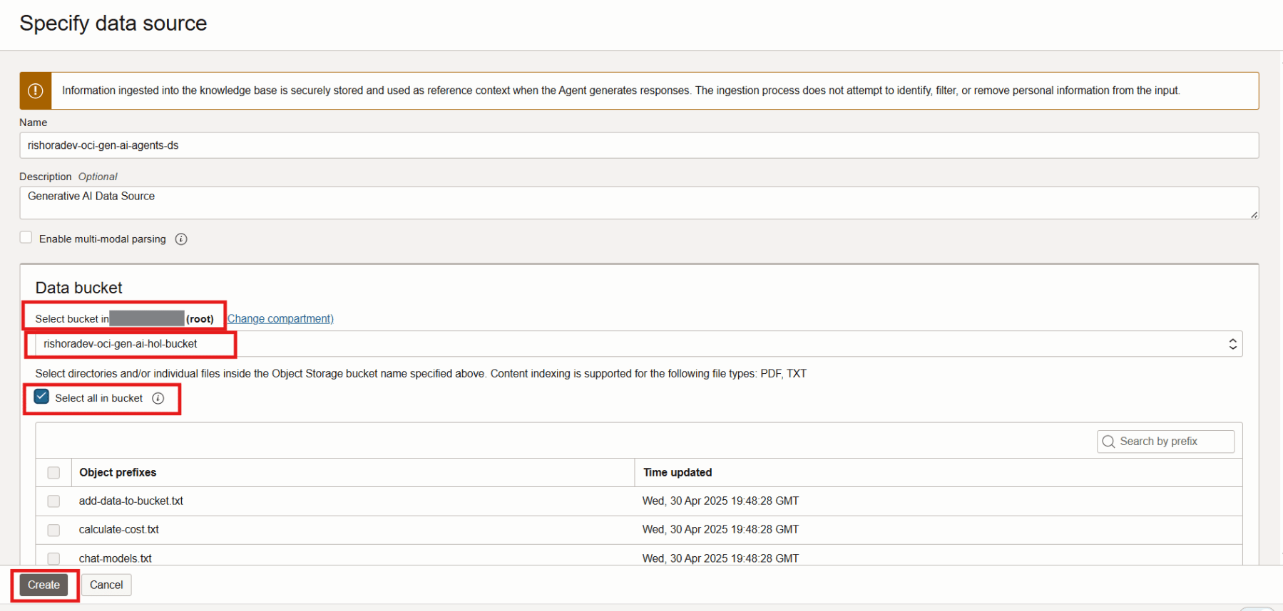This screenshot has height=611, width=1283.
Task: Uncheck Select all in bucket
Action: click(x=41, y=397)
